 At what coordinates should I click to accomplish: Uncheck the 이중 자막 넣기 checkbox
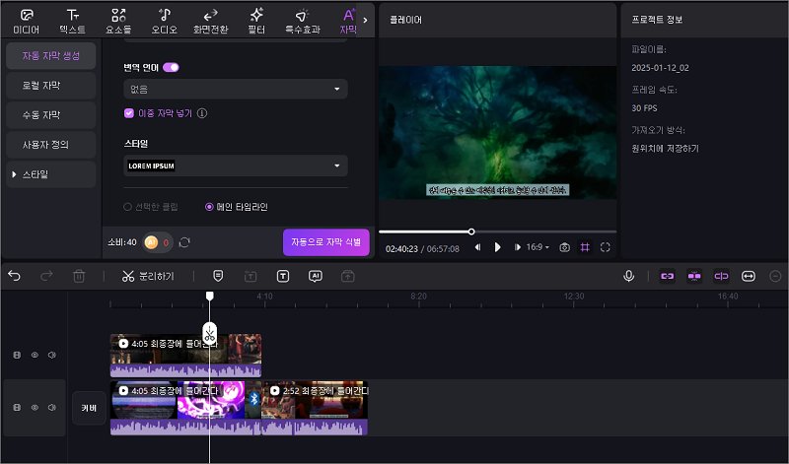click(129, 113)
